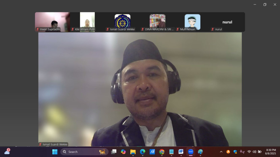Open File Explorer from the taskbar
The width and height of the screenshot is (280, 157).
[x=133, y=152]
